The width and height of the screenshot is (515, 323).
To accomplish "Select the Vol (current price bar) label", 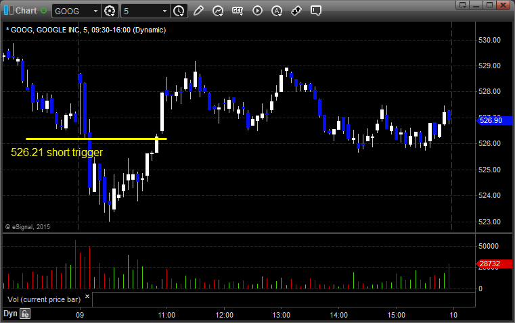I will click(x=44, y=299).
